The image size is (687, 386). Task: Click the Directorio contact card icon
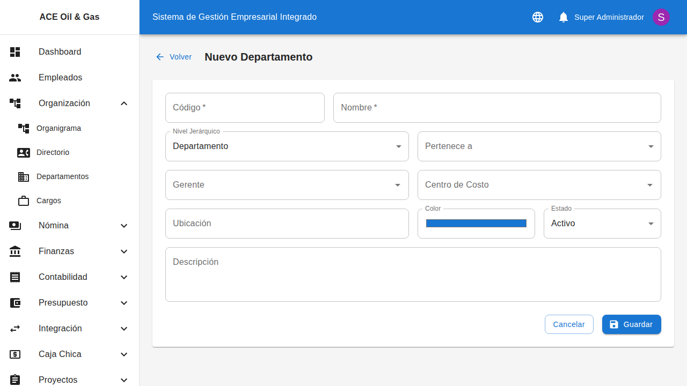[x=24, y=152]
